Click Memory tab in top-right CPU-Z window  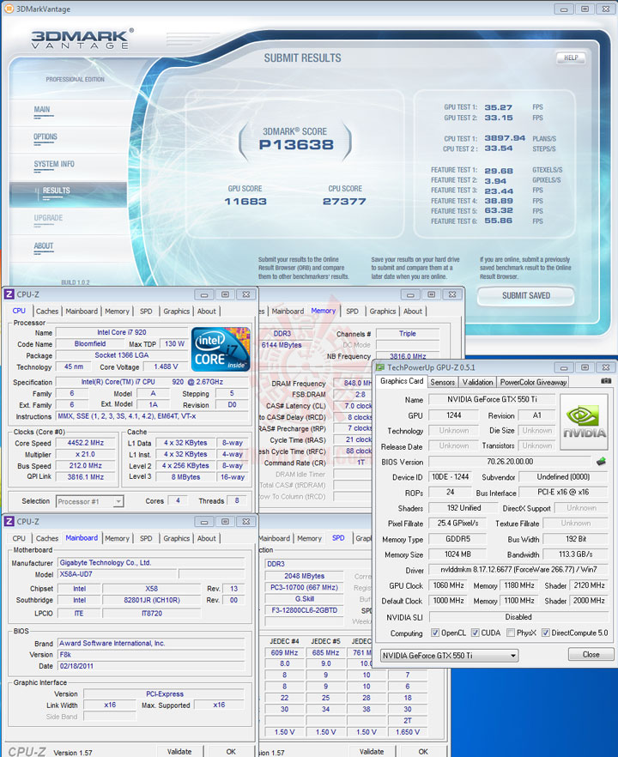[323, 311]
